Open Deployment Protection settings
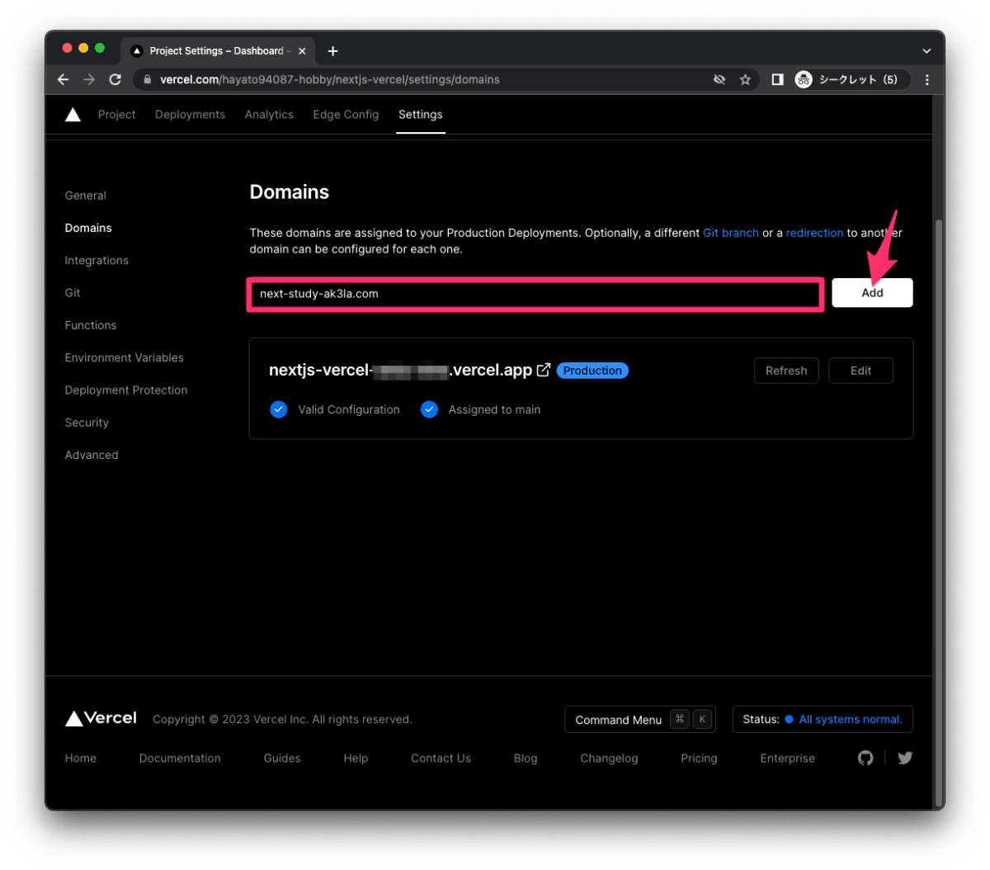This screenshot has height=870, width=990. point(126,390)
